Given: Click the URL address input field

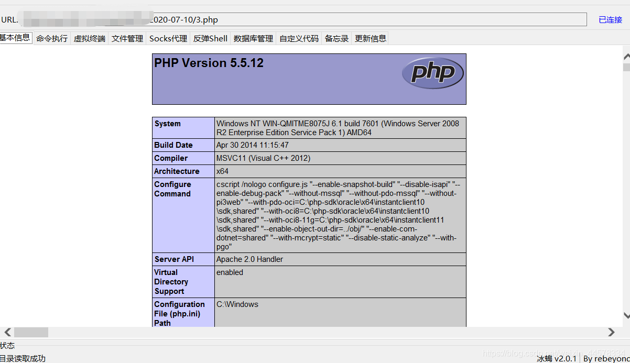Looking at the screenshot, I should (304, 19).
